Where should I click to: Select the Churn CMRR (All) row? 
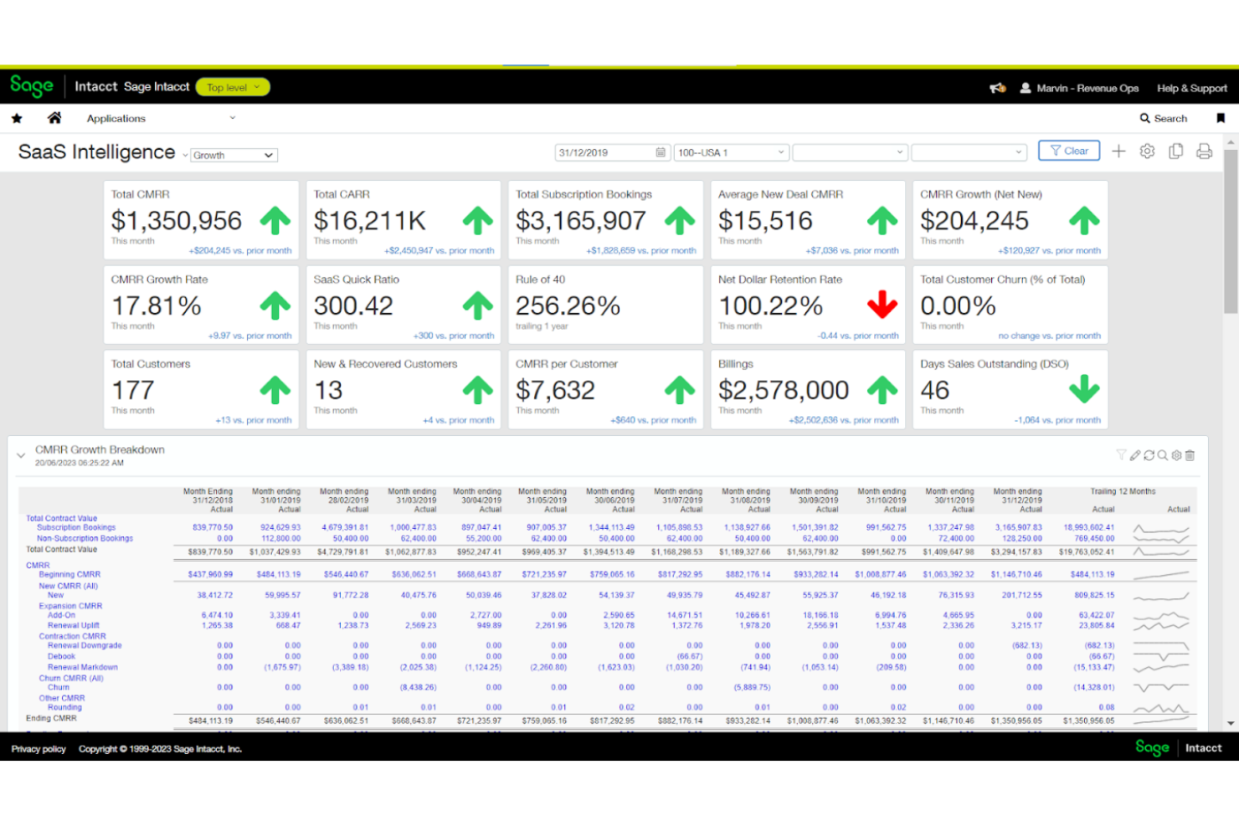click(71, 678)
